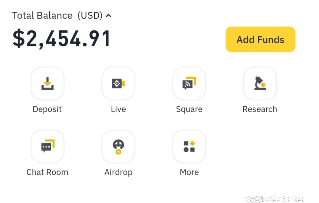The image size is (319, 203).
Task: Collapse balance using the caret arrow
Action: tap(108, 16)
